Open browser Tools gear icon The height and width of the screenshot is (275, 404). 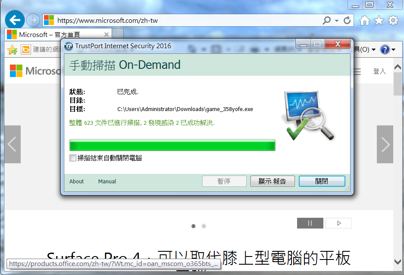pos(393,20)
